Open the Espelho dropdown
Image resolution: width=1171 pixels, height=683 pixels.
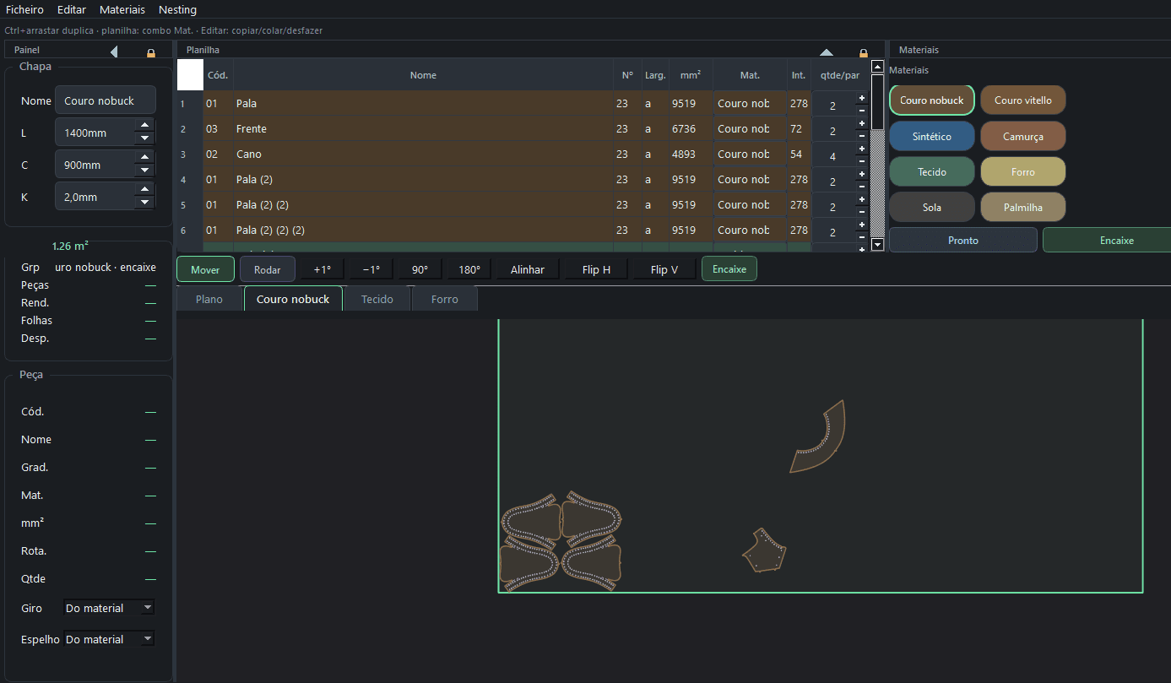(x=110, y=639)
